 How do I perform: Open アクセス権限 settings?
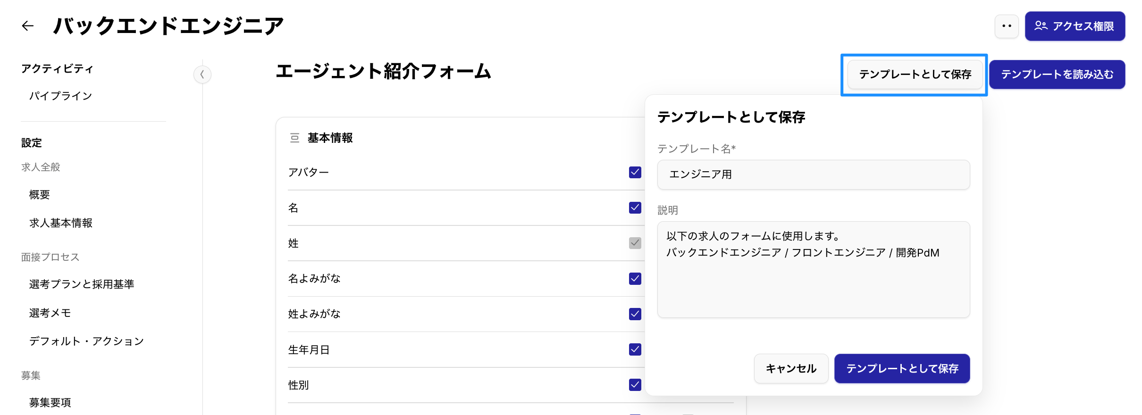pos(1075,26)
